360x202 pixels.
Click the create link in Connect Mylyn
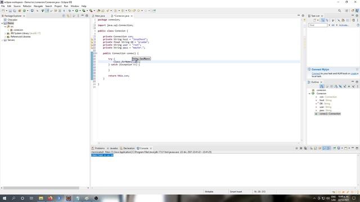point(354,74)
